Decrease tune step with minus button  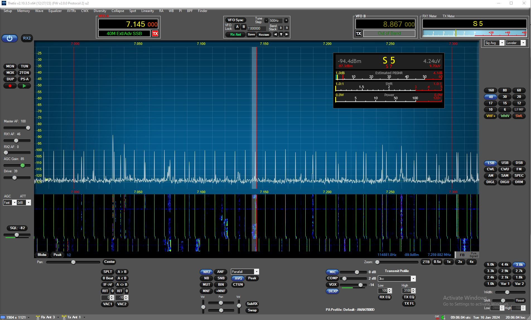pos(266,20)
